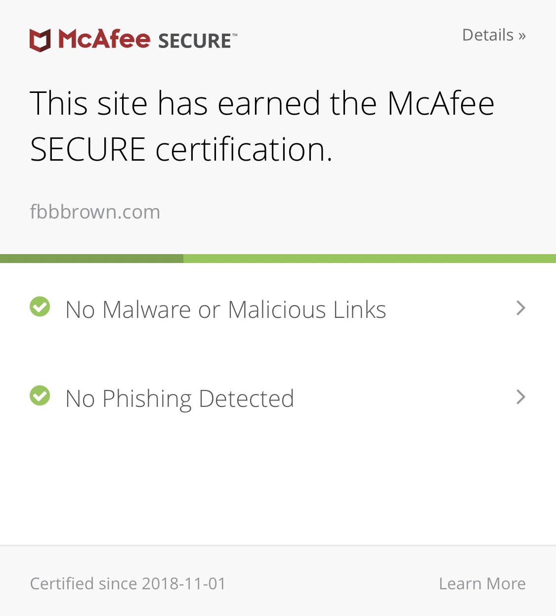This screenshot has height=616, width=556.
Task: Select the "No Phishing Detected" label
Action: [180, 398]
